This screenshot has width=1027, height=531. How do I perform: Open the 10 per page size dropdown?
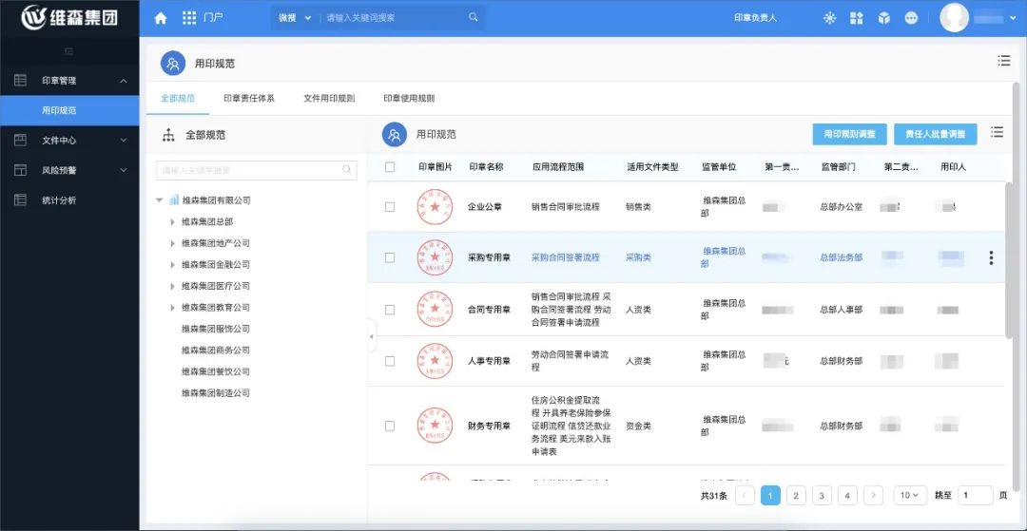[910, 495]
